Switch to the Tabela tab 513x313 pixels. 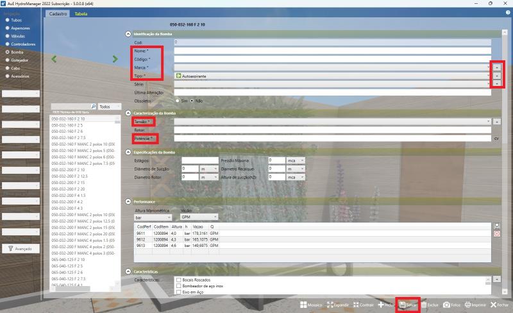pos(81,13)
